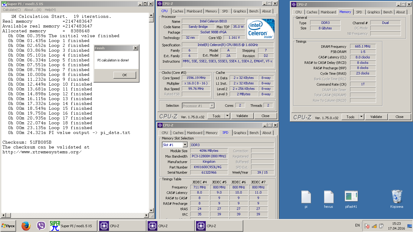
Task: Switch to the second CPU-Z taskbar button
Action: [170, 226]
